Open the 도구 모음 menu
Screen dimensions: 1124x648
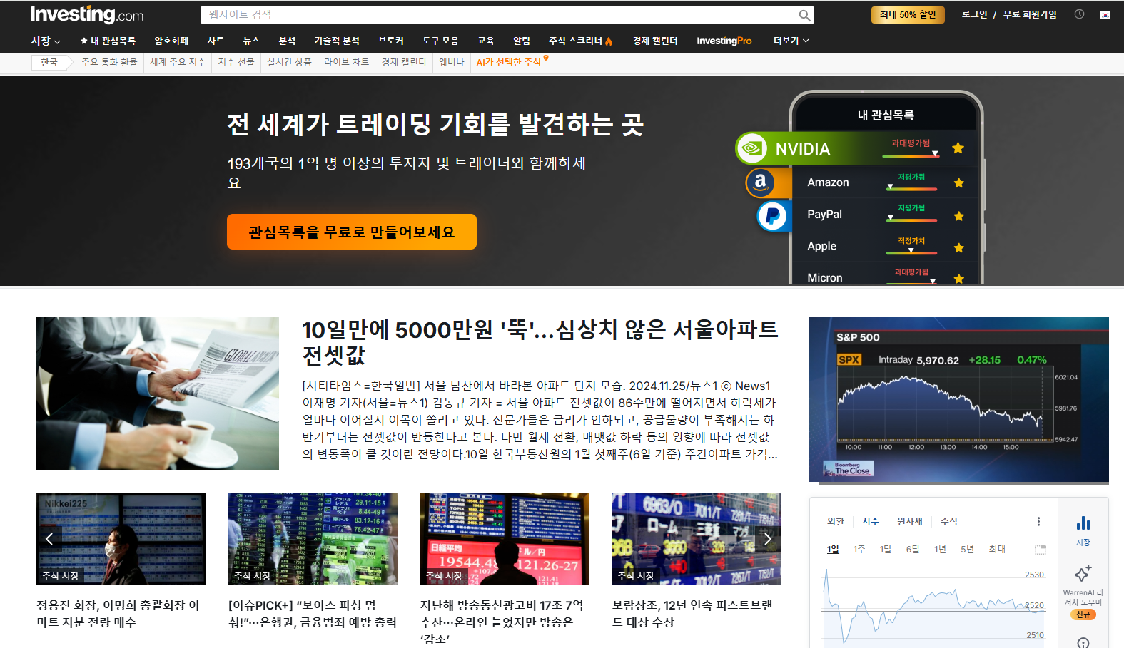tap(440, 41)
